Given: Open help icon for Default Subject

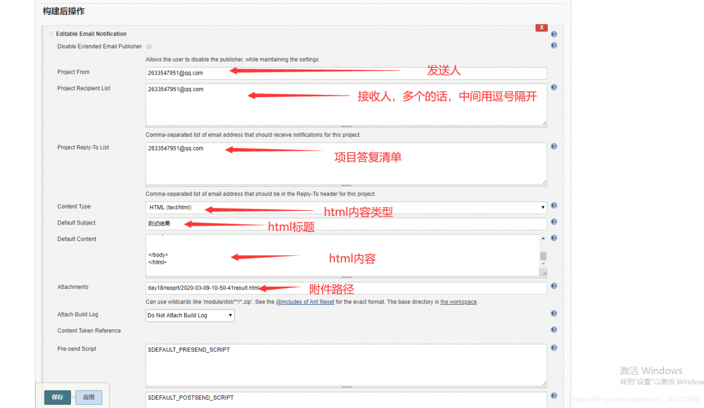Looking at the screenshot, I should pos(554,222).
